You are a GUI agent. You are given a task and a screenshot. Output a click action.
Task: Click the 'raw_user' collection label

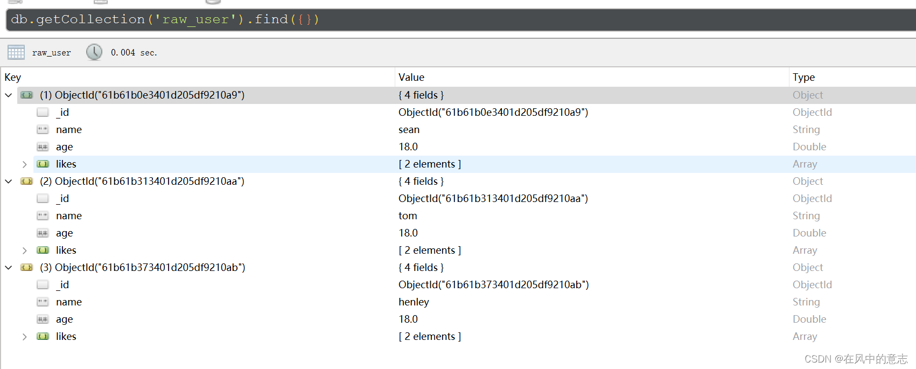click(x=52, y=53)
